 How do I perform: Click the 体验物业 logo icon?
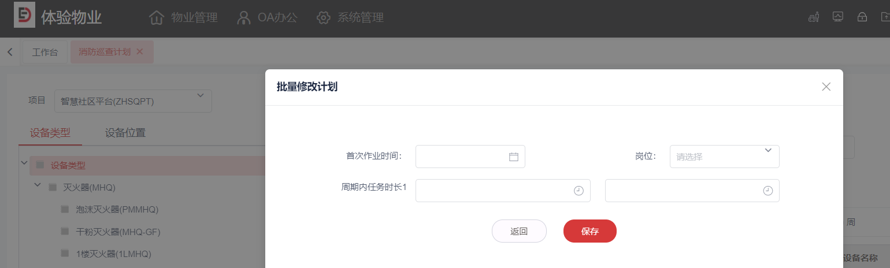click(x=24, y=17)
